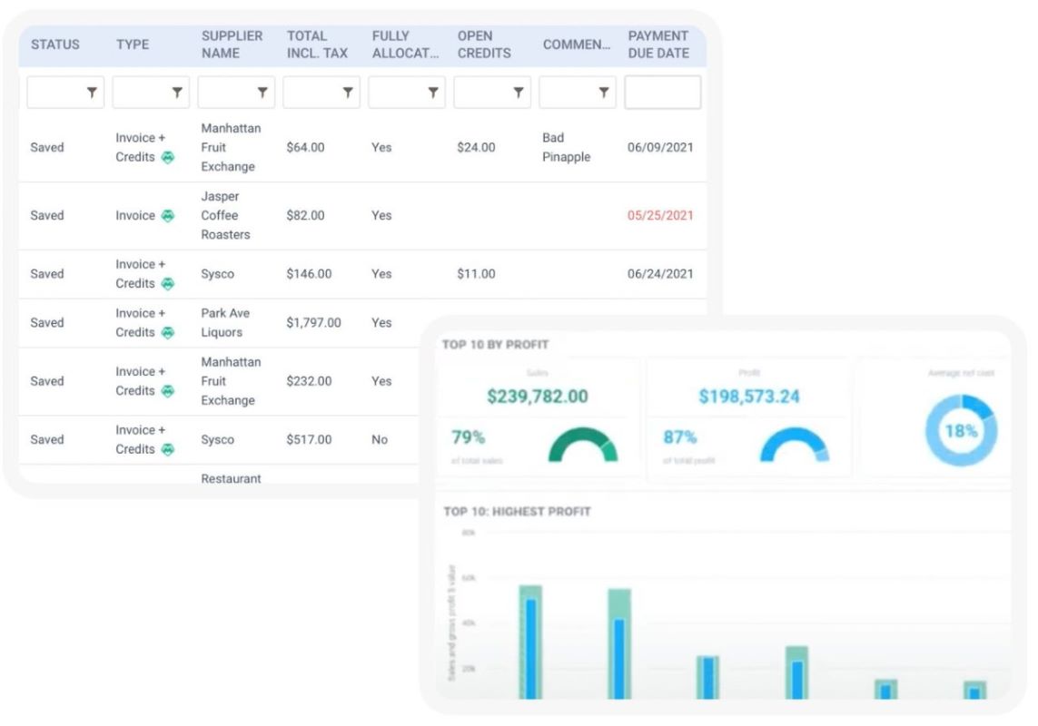Click the $198,573.24 profit figure
Screen dimensions: 1038x726
749,397
